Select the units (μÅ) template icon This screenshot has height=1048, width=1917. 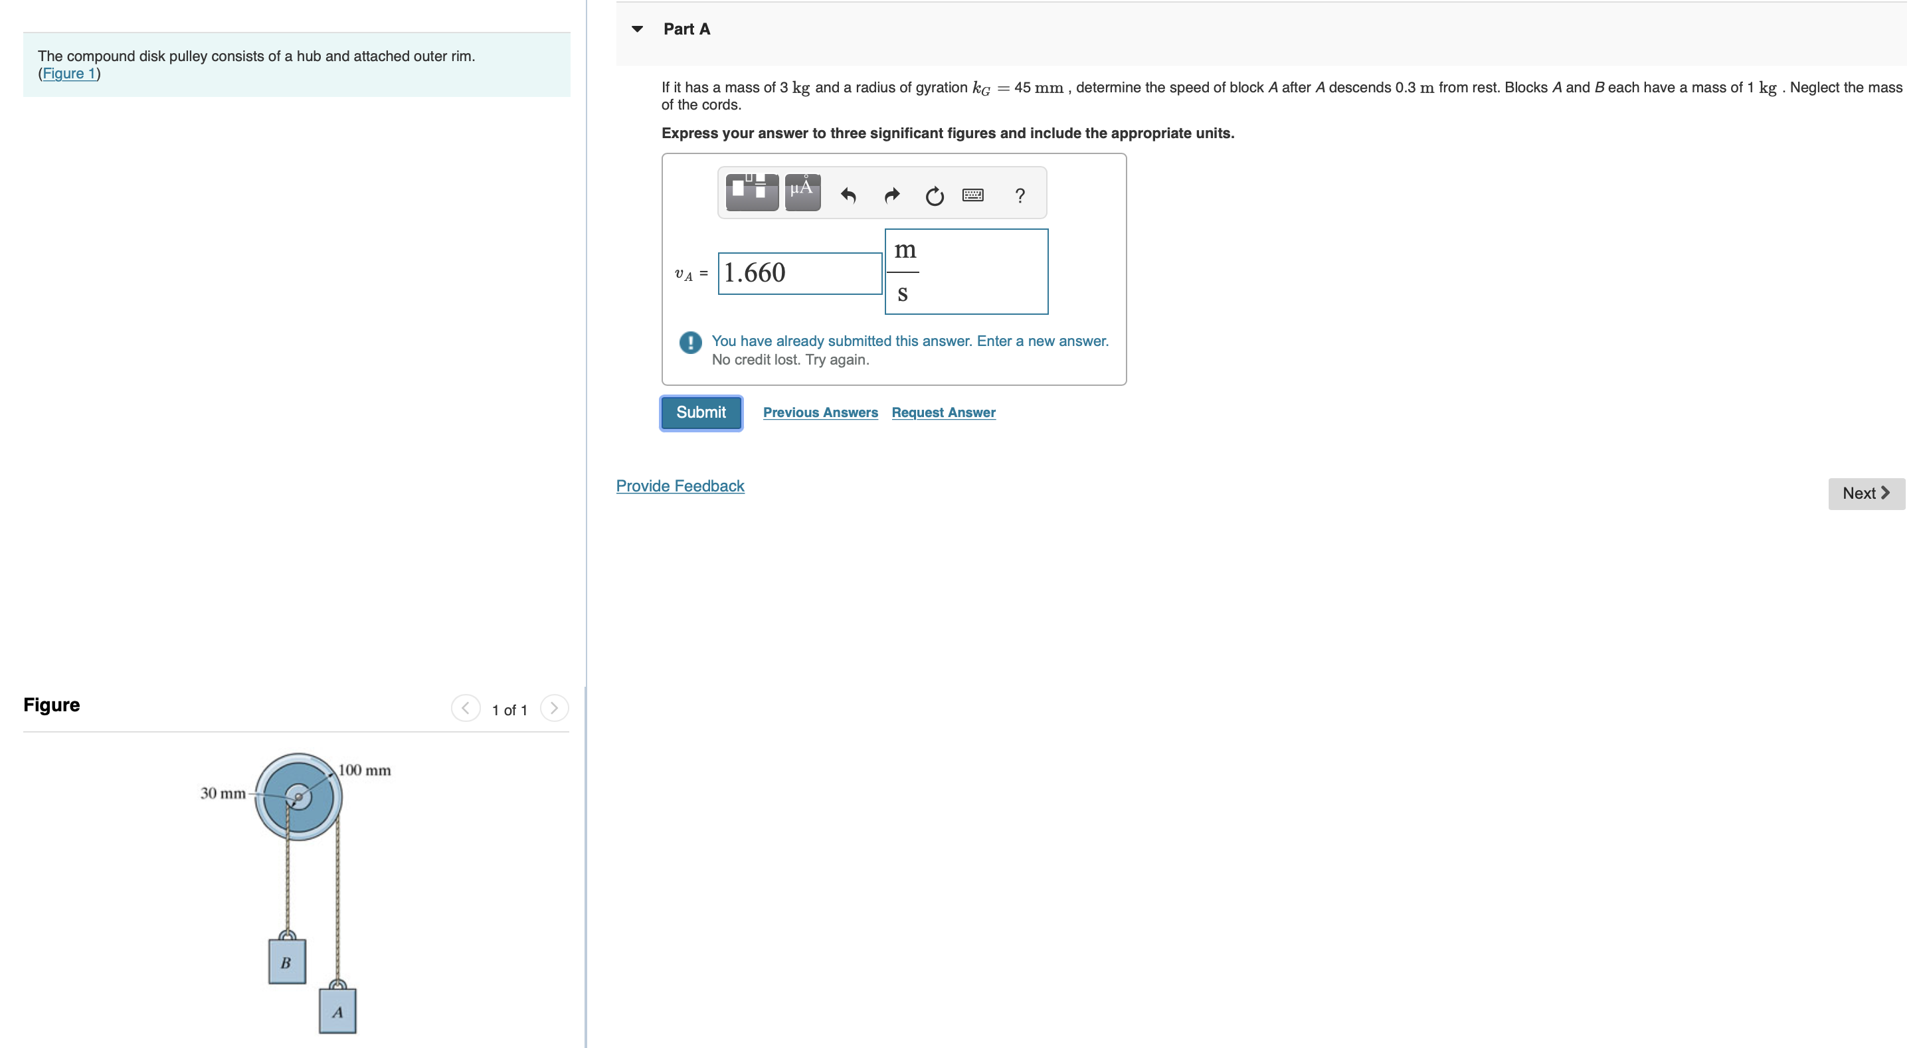(x=802, y=191)
